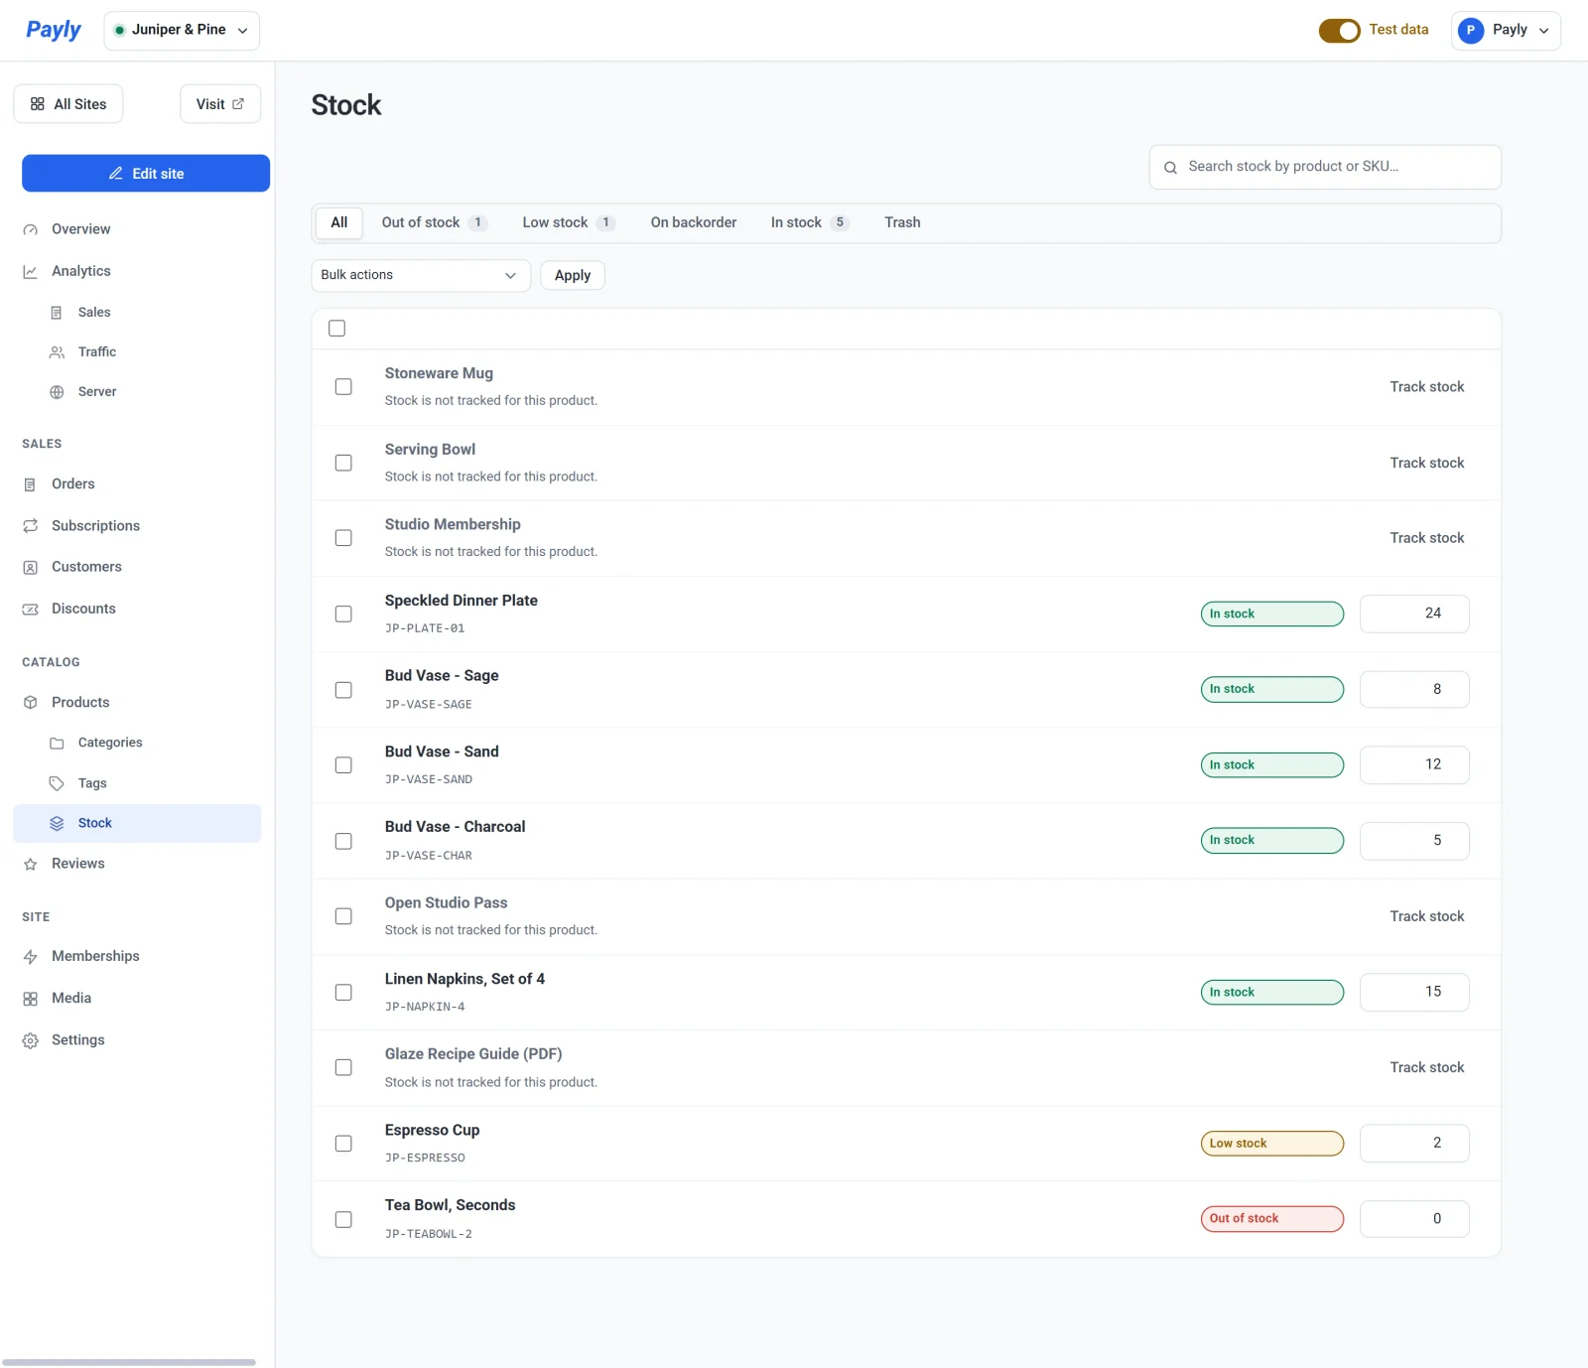Click the Orders receipt icon
Image resolution: width=1588 pixels, height=1368 pixels.
(x=31, y=484)
